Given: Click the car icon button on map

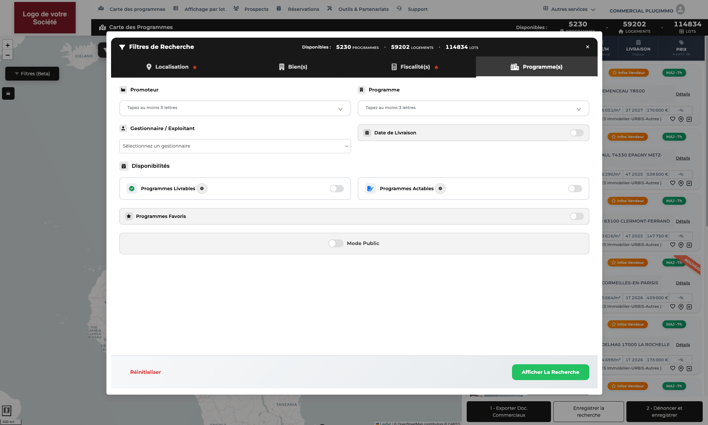Looking at the screenshot, I should [8, 93].
